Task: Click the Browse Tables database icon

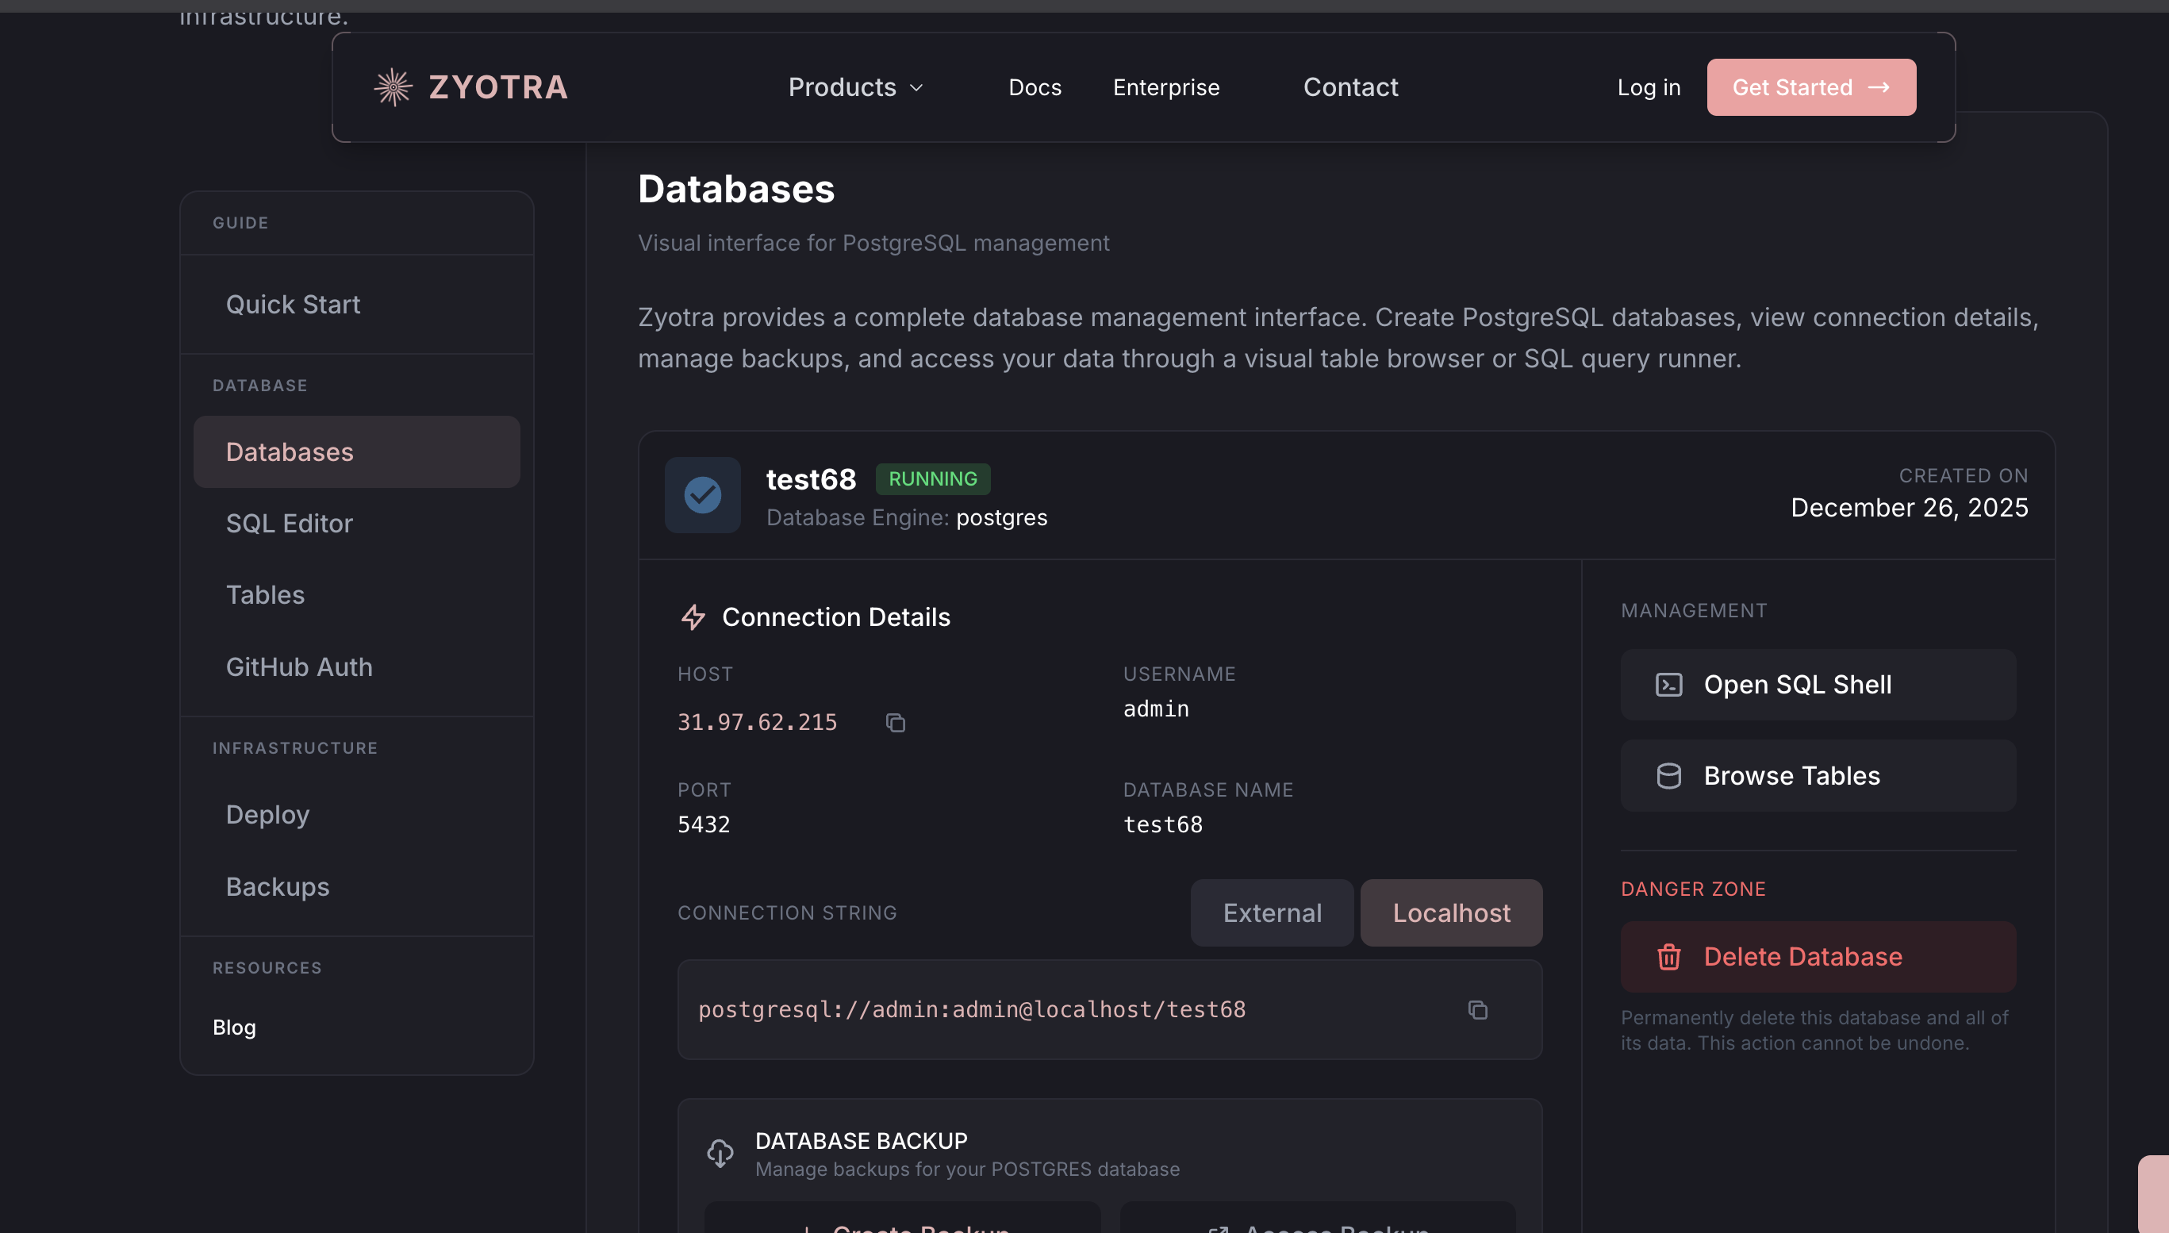Action: click(x=1668, y=775)
